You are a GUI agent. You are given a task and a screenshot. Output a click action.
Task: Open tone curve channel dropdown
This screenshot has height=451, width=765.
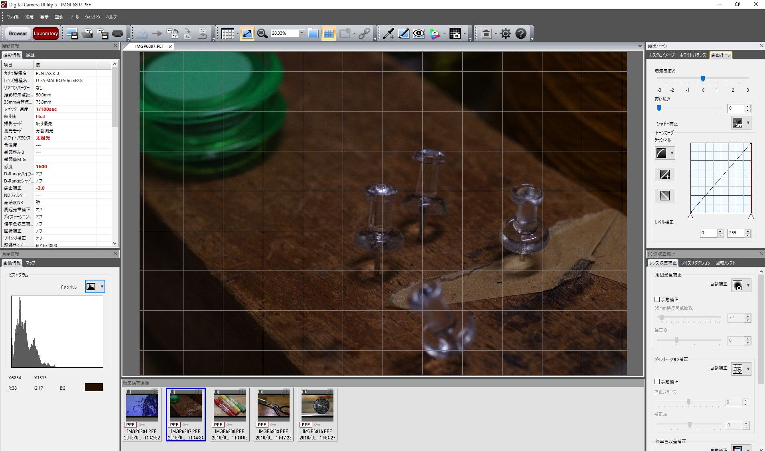tap(665, 153)
